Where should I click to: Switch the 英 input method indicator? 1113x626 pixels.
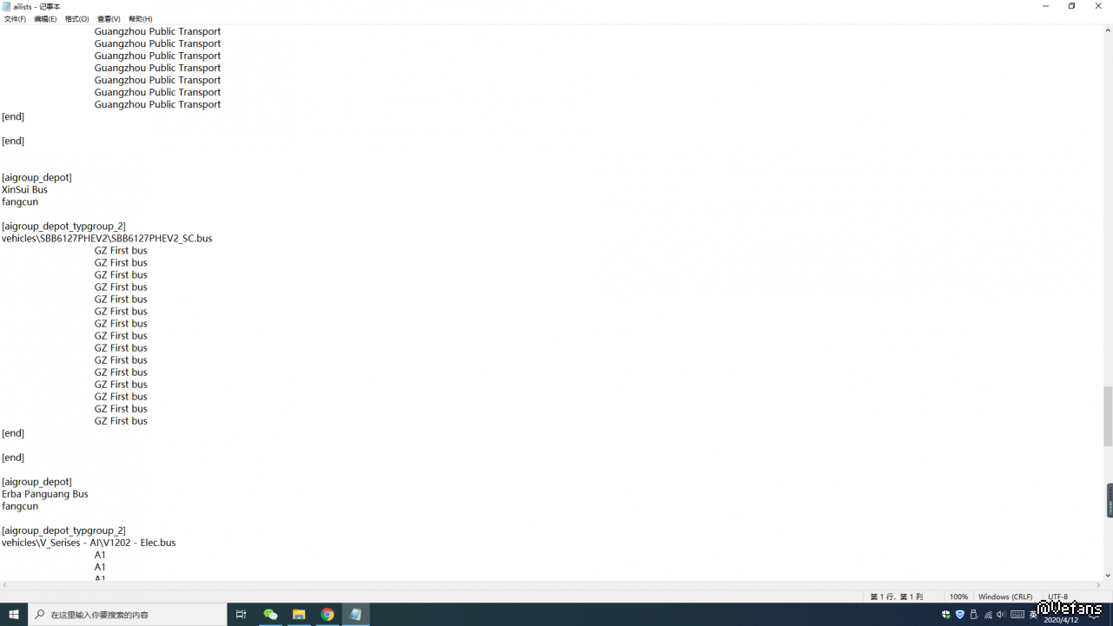tap(1035, 615)
